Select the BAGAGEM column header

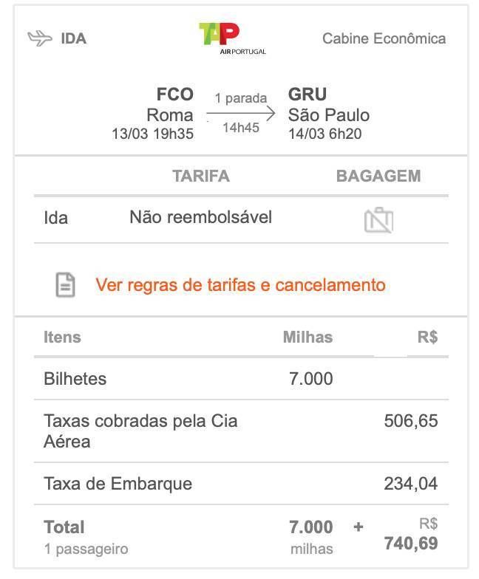click(378, 176)
